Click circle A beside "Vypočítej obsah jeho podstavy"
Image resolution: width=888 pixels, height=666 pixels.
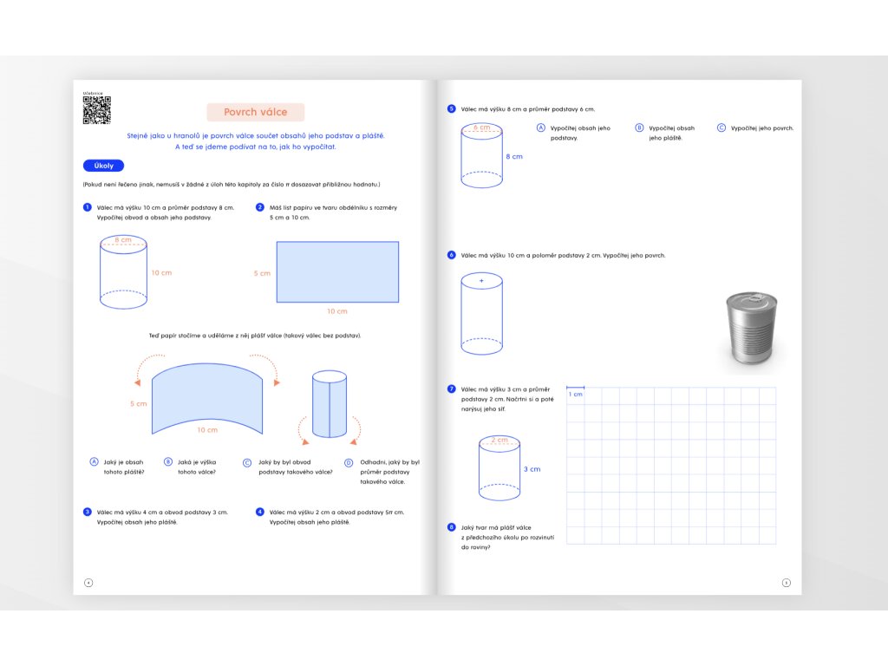541,128
